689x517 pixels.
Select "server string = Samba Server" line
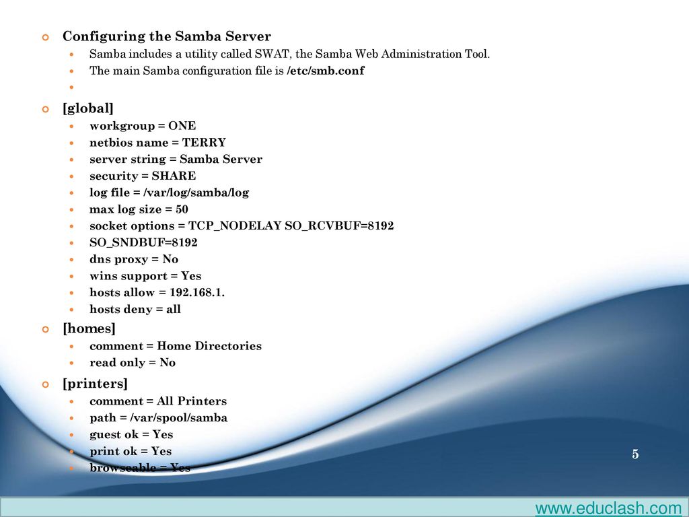pos(176,159)
